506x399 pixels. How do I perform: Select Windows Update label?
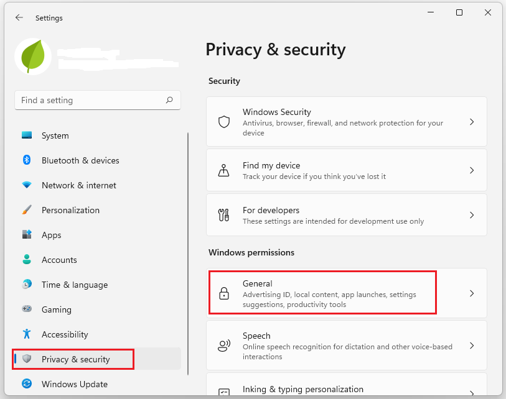click(x=75, y=384)
